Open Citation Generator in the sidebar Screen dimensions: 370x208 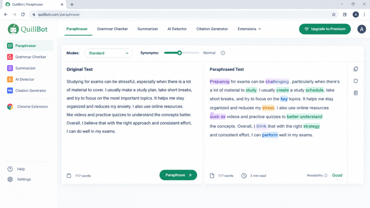(29, 91)
